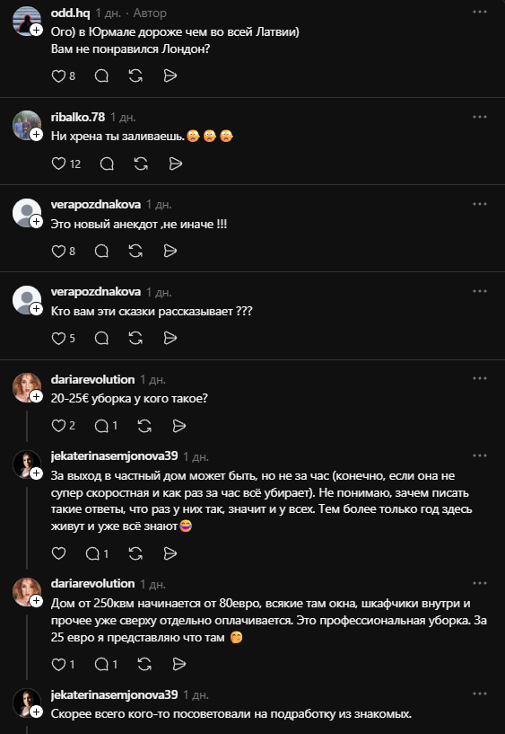Share dariarevolution's 'Дом от 250квм' comment
The image size is (505, 734).
click(x=178, y=664)
